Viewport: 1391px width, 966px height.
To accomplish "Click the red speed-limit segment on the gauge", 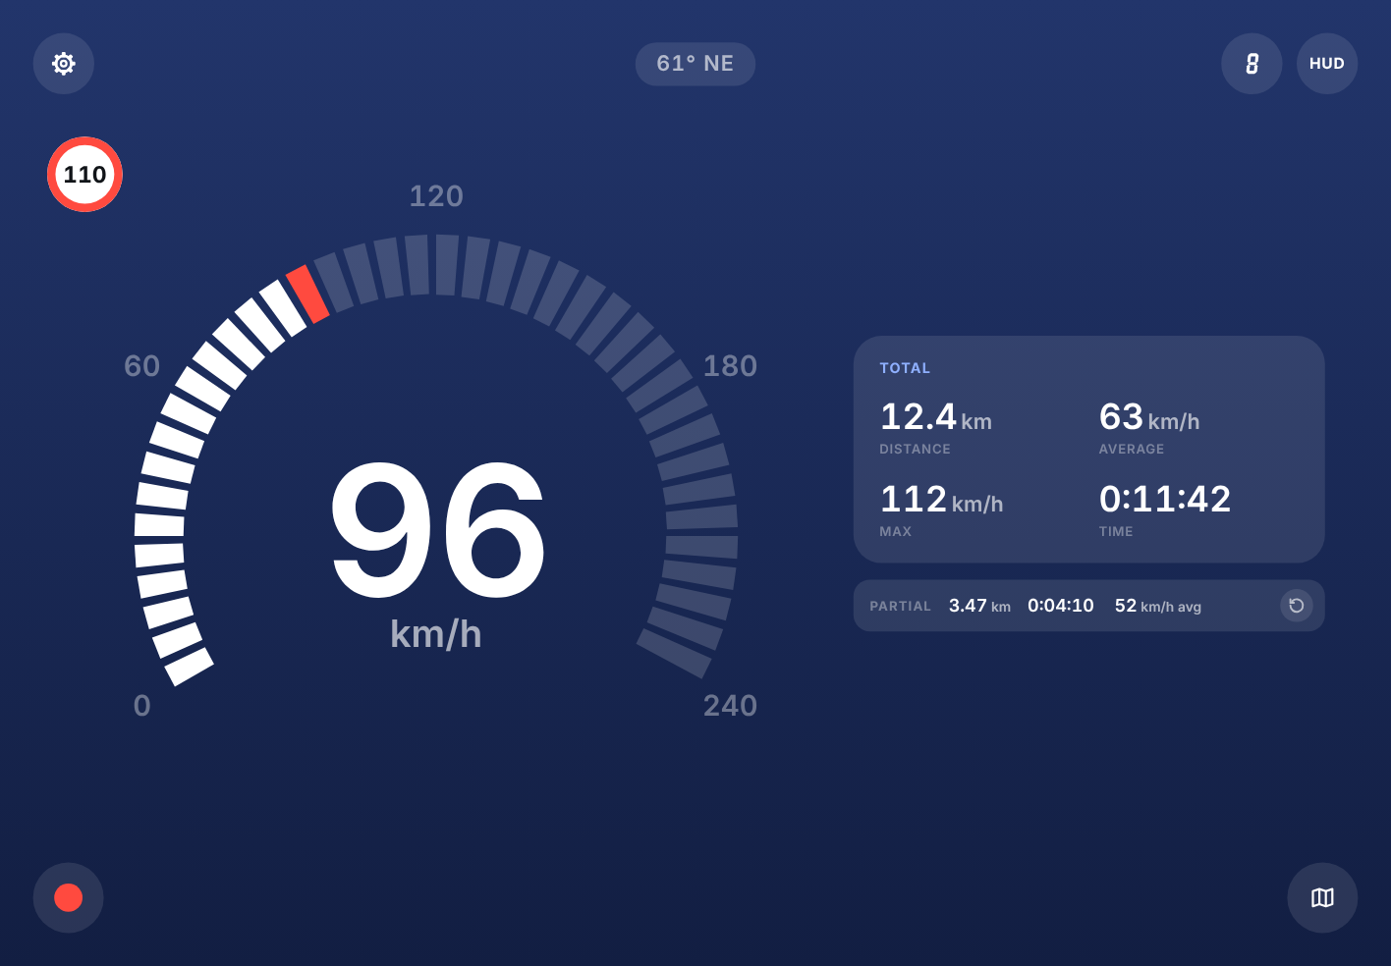I will coord(307,294).
